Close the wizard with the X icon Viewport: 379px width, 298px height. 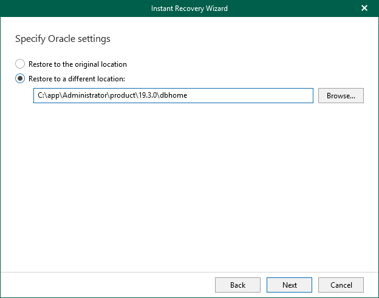[x=364, y=8]
